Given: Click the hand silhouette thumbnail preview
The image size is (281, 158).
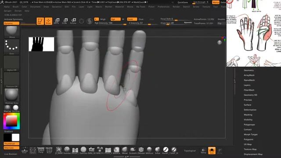Looking at the screenshot, I should click(41, 44).
